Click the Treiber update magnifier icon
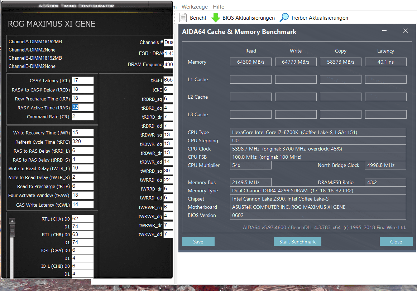Screen dimensions: 417x291 click(x=284, y=18)
